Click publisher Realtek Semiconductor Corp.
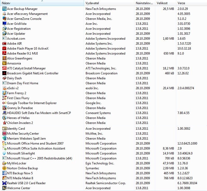 click(x=106, y=183)
